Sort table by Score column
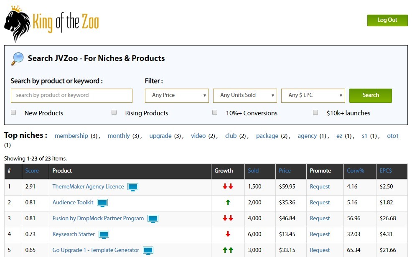The width and height of the screenshot is (412, 257). coord(32,170)
